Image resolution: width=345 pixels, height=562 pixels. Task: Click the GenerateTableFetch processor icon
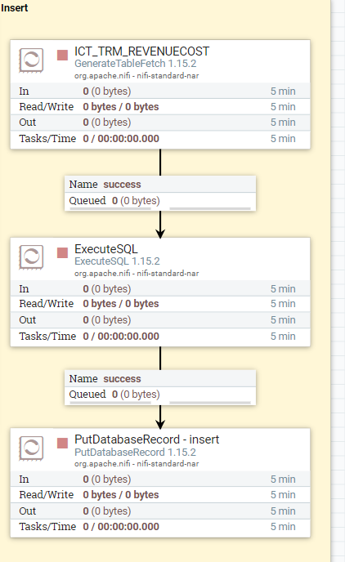coord(31,60)
